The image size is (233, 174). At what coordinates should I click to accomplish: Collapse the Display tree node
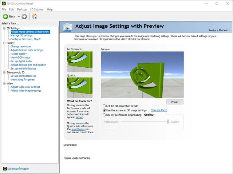click(4, 43)
